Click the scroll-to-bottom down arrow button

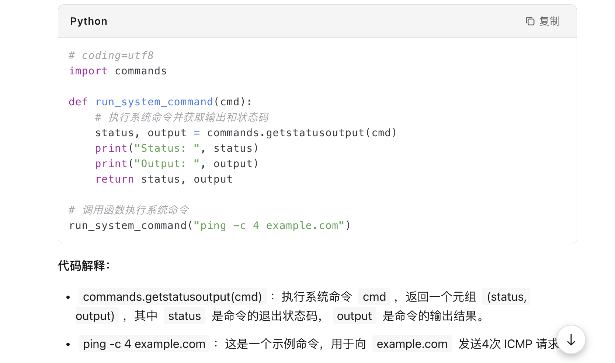[571, 339]
